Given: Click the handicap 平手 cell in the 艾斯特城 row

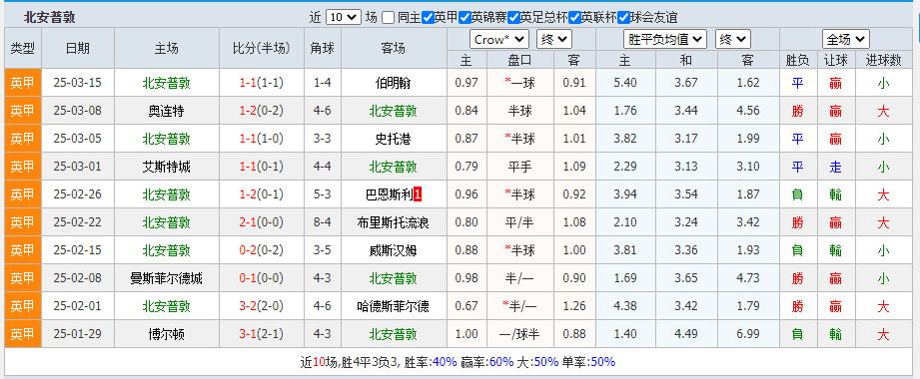Looking at the screenshot, I should tap(519, 167).
